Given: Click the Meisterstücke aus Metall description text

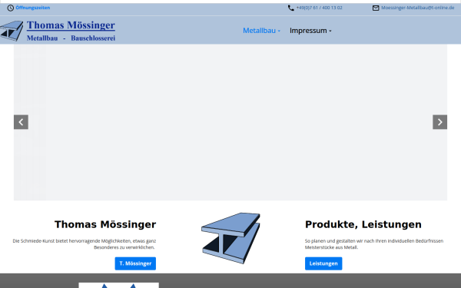Looking at the screenshot, I should [374, 244].
